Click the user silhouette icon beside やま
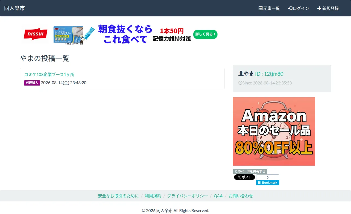351x214 pixels. [241, 74]
